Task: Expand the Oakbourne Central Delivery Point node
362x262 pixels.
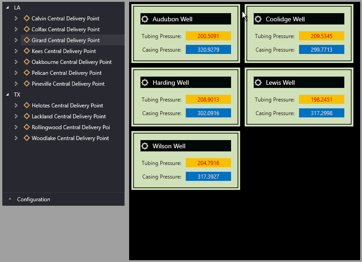Action: (x=16, y=62)
